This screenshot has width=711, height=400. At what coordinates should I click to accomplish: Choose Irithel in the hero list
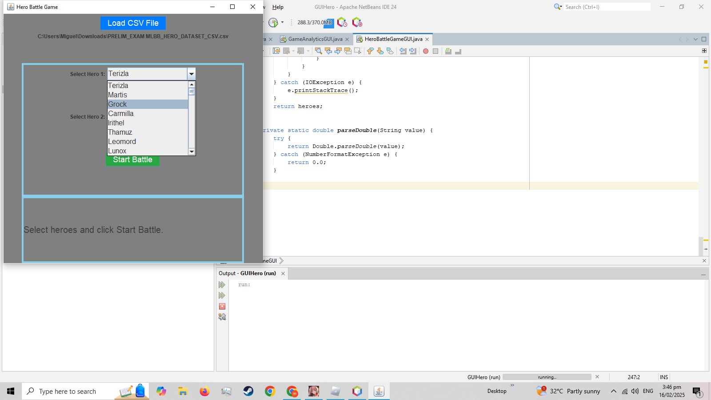(x=148, y=123)
